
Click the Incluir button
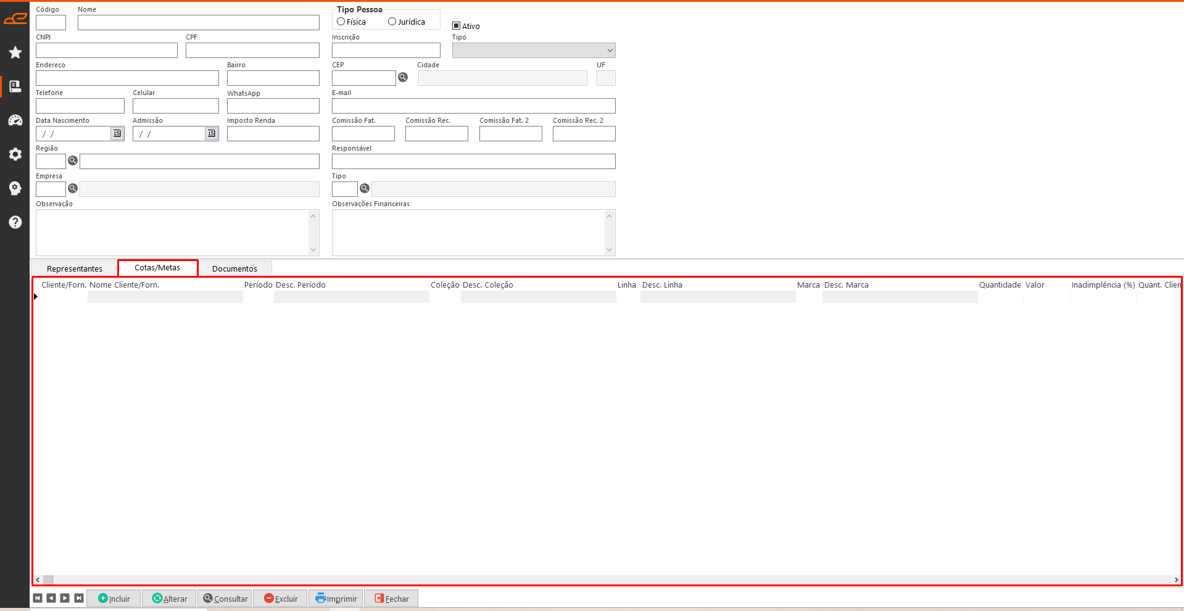(x=114, y=599)
